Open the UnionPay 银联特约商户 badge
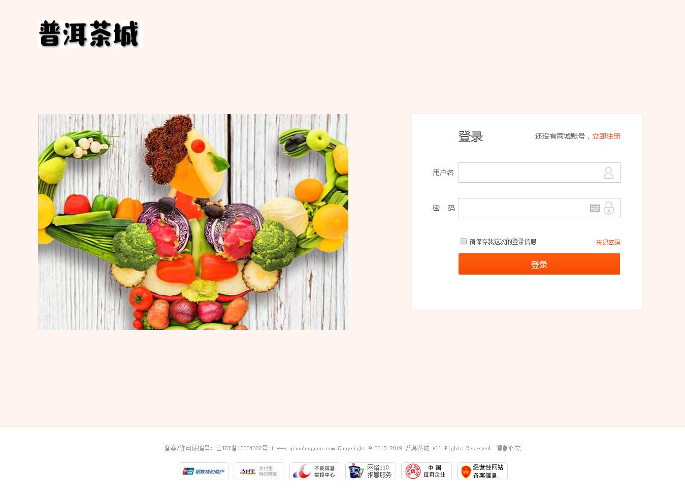685x503 pixels. pos(203,472)
